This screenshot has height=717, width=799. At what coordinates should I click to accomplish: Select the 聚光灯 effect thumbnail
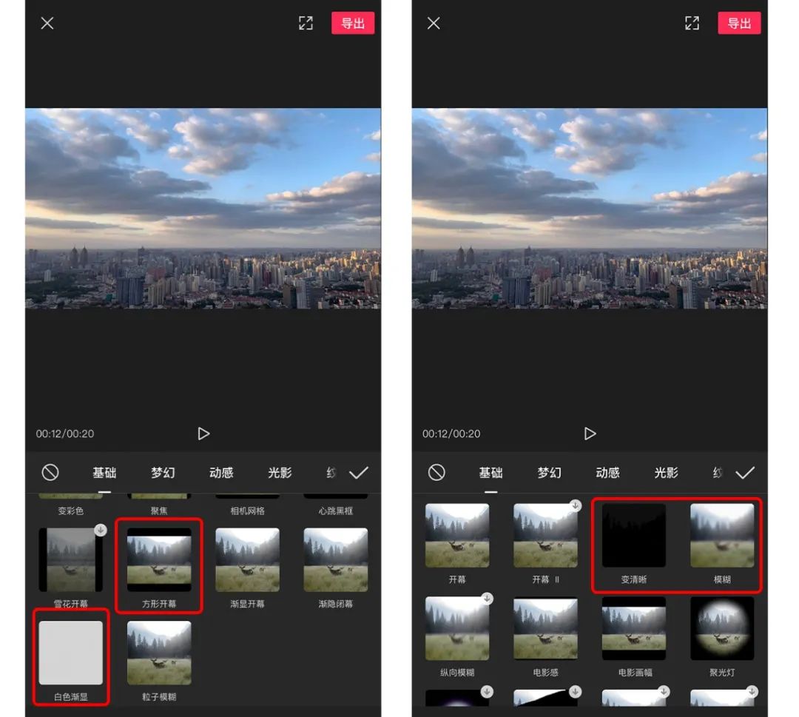(722, 628)
